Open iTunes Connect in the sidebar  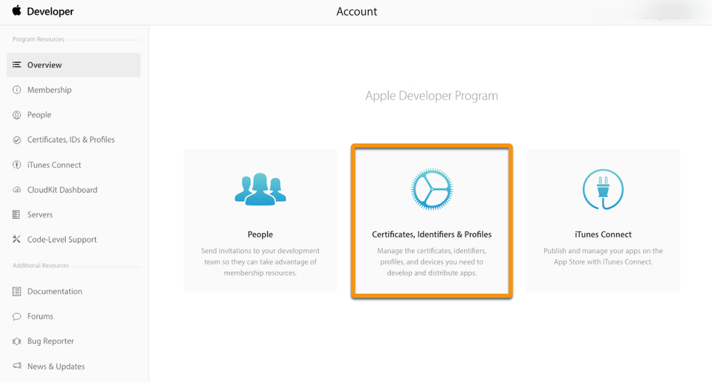(x=54, y=164)
